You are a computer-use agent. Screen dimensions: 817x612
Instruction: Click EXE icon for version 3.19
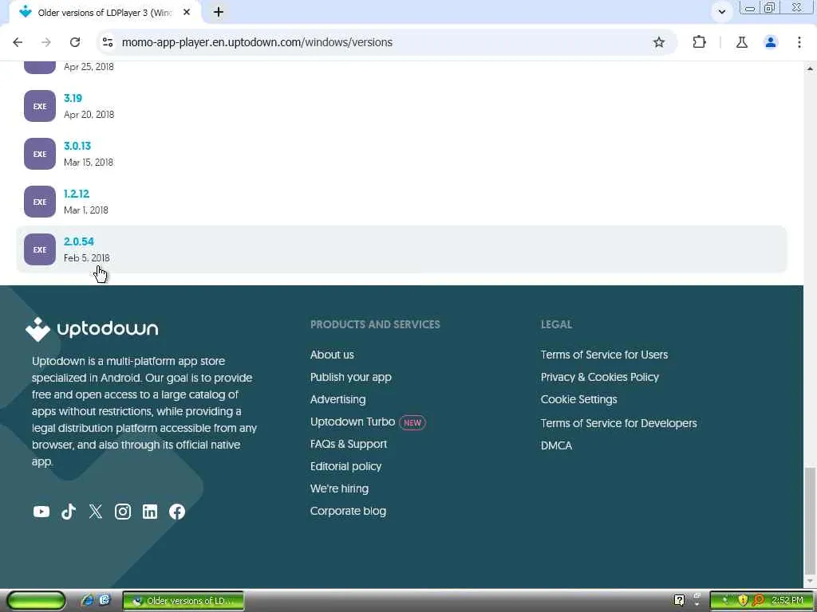[40, 106]
